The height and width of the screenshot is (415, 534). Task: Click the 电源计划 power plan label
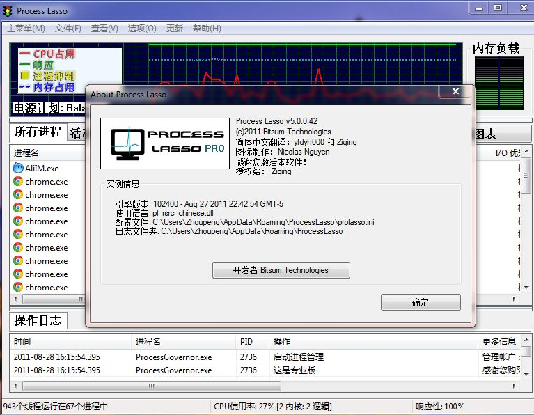(49, 109)
